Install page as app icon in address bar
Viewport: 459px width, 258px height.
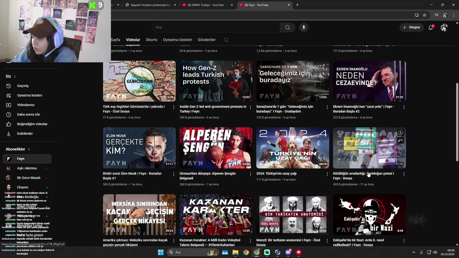[x=417, y=15]
